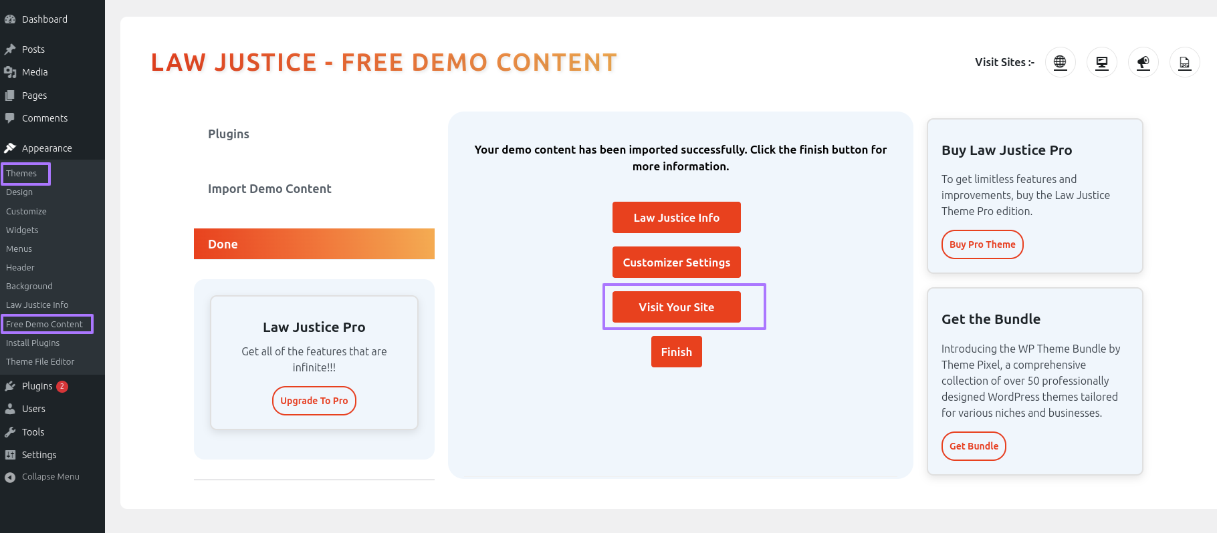This screenshot has width=1217, height=533.
Task: Select the Done step tab
Action: tap(314, 244)
